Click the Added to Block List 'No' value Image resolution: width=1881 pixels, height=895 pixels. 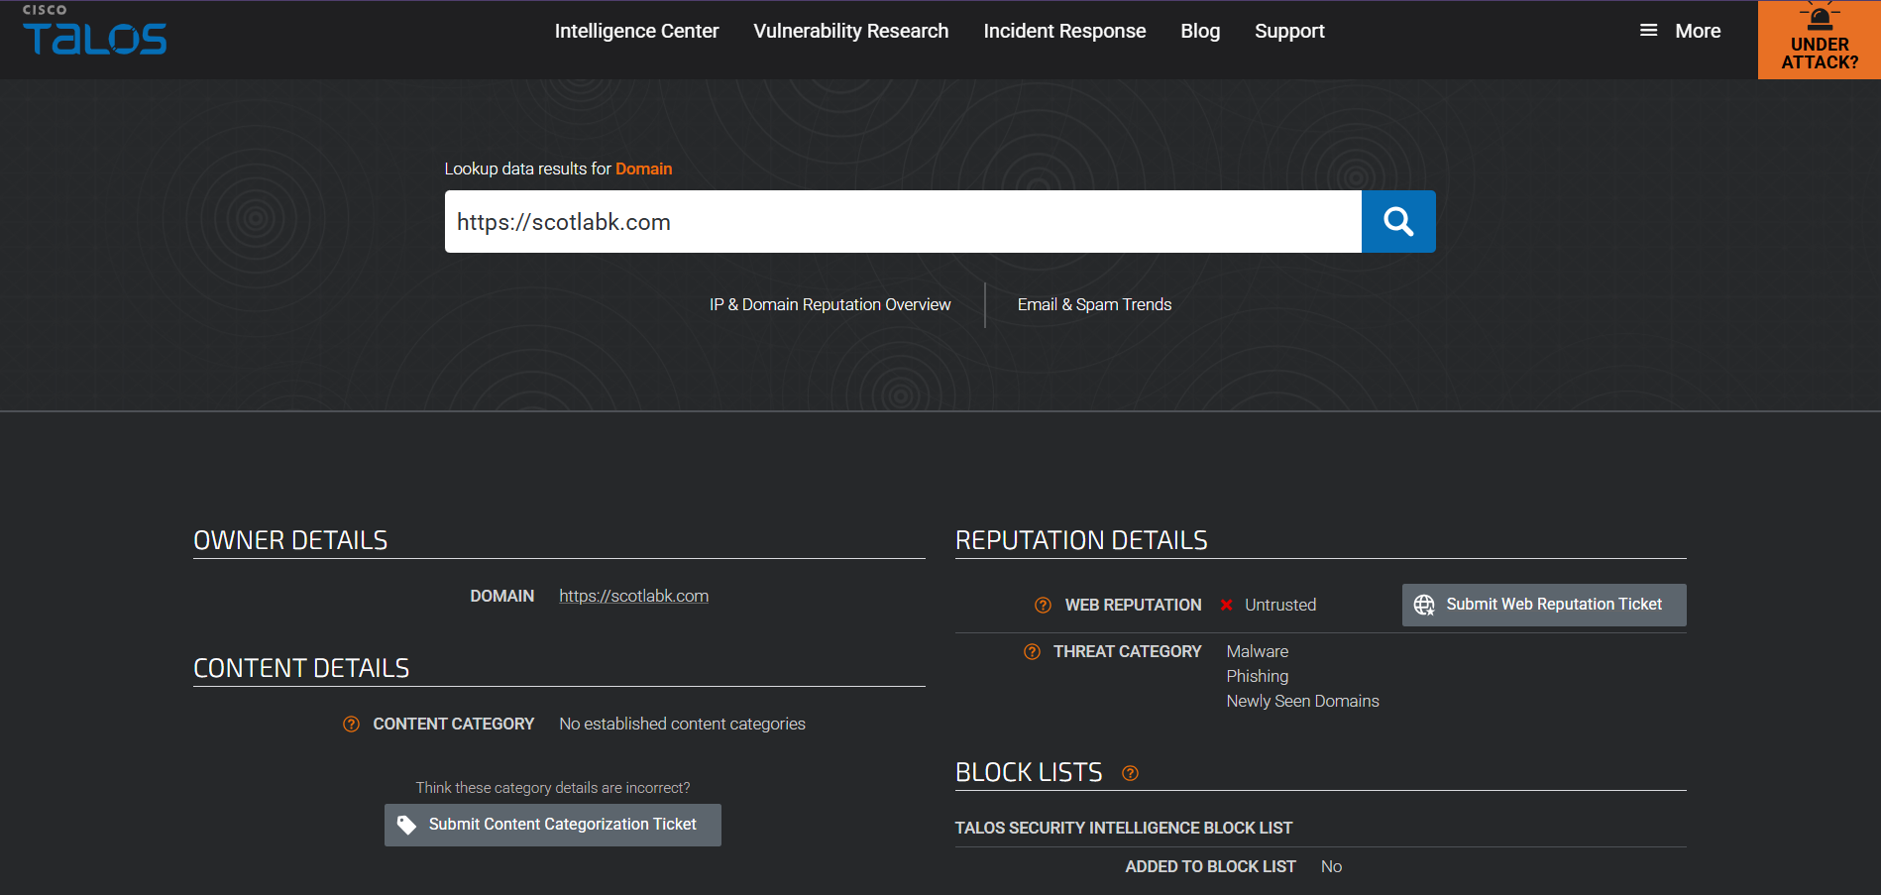click(1331, 866)
